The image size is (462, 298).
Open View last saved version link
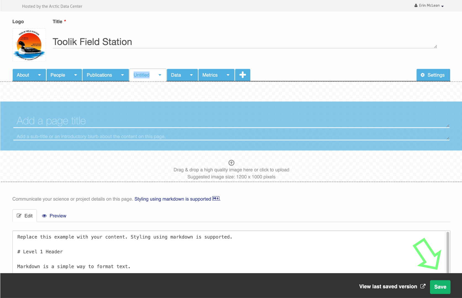click(388, 286)
